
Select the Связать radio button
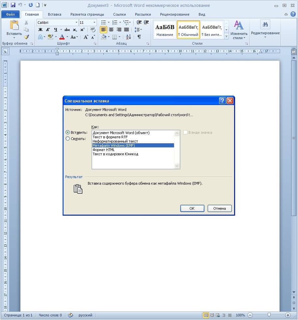67,139
